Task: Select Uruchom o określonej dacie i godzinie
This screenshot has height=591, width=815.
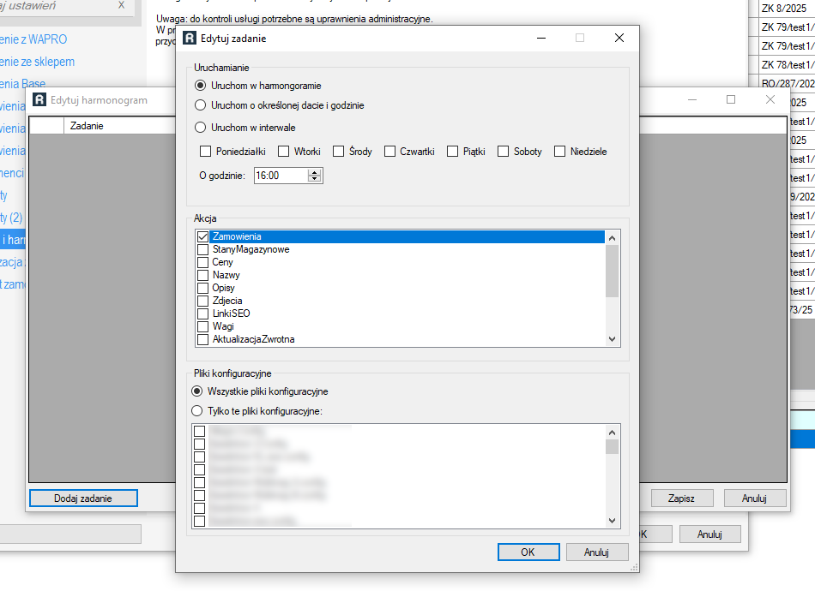Action: (x=201, y=105)
